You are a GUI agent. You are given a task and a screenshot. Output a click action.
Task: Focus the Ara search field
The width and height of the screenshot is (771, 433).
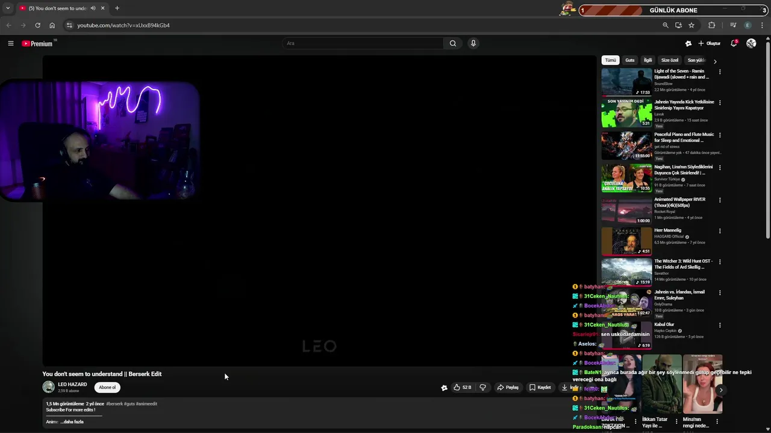(363, 43)
